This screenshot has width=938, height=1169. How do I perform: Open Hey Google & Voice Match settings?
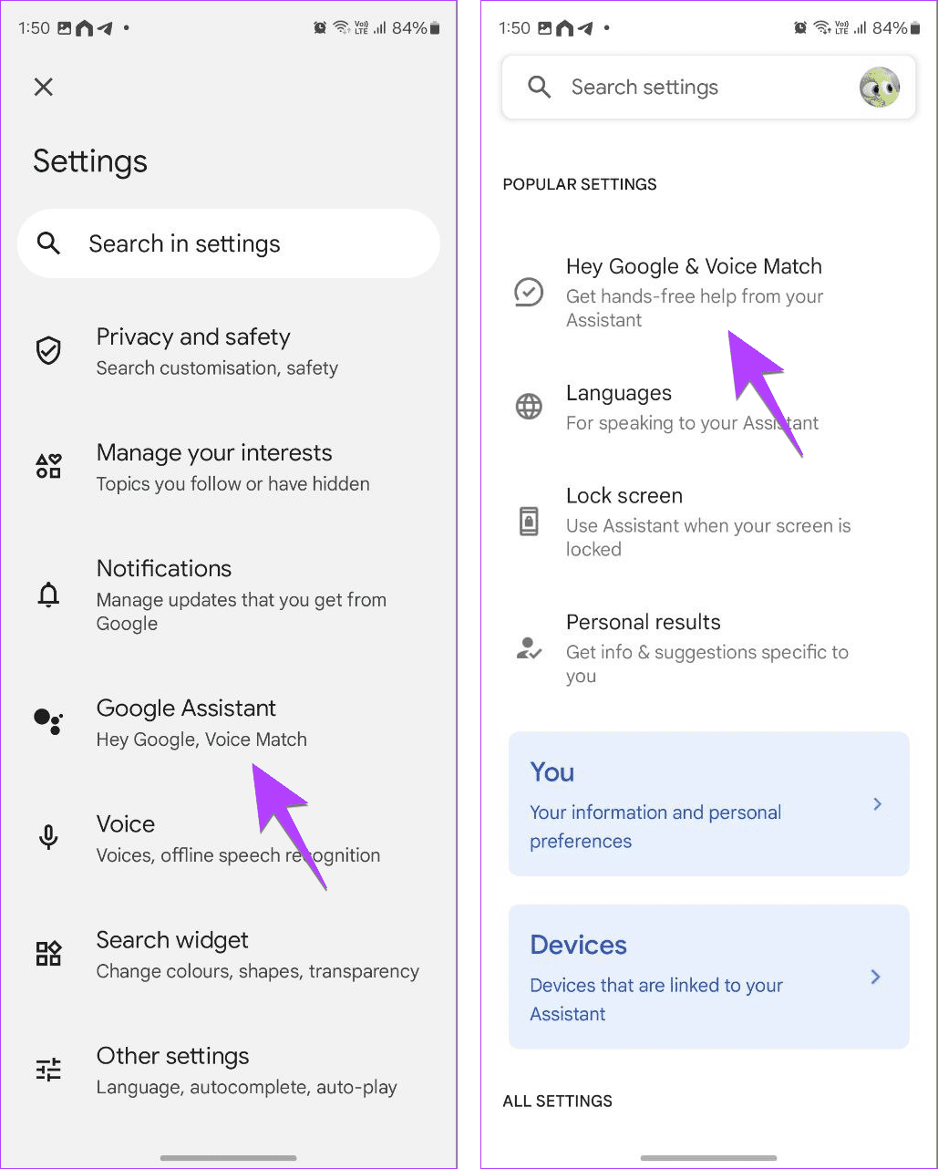tap(694, 292)
